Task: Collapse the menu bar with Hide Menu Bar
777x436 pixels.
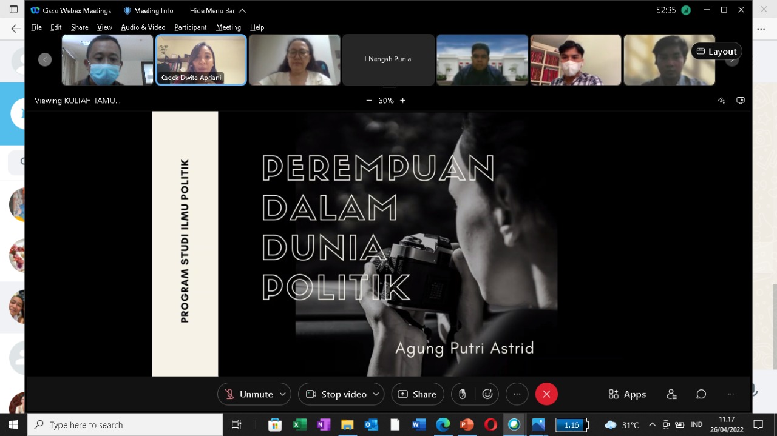Action: click(218, 10)
